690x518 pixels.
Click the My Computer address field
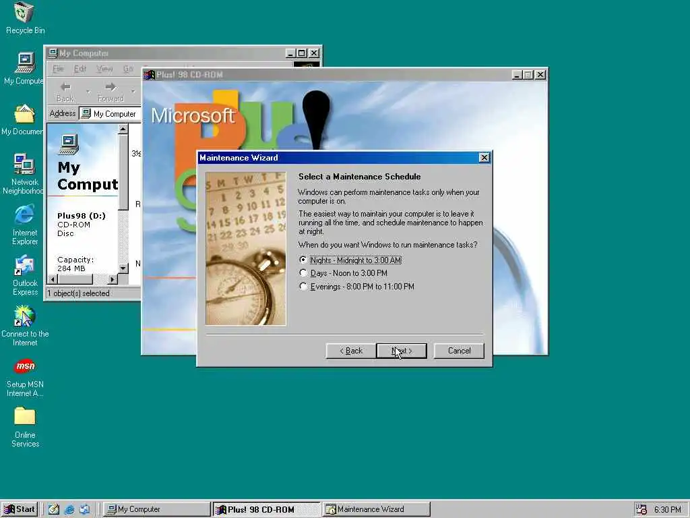pyautogui.click(x=110, y=113)
